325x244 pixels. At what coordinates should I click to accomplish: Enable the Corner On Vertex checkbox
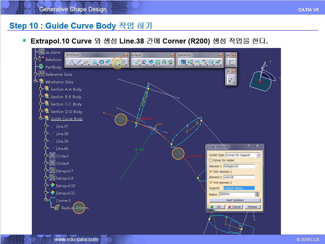[211, 160]
